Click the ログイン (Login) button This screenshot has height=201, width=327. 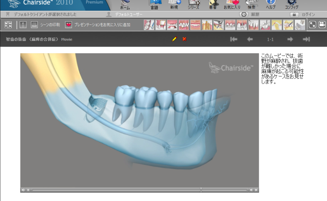click(303, 15)
